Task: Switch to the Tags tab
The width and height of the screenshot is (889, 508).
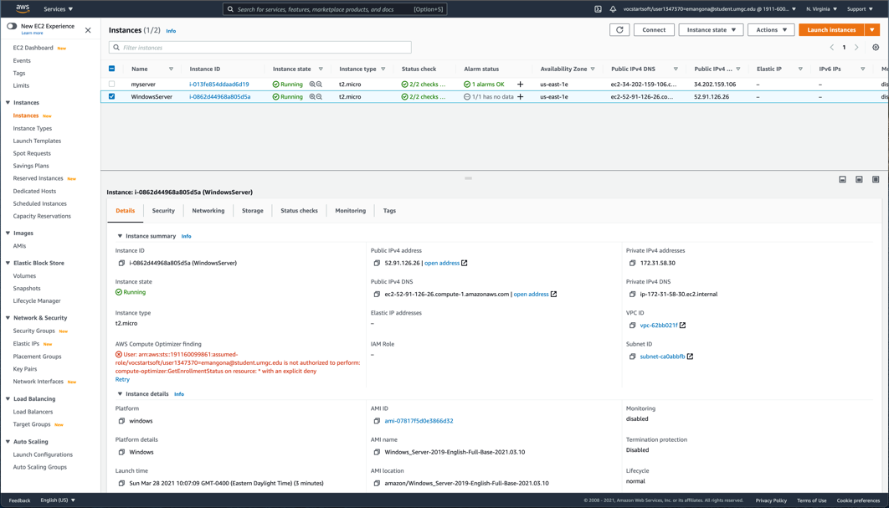Action: pyautogui.click(x=389, y=210)
